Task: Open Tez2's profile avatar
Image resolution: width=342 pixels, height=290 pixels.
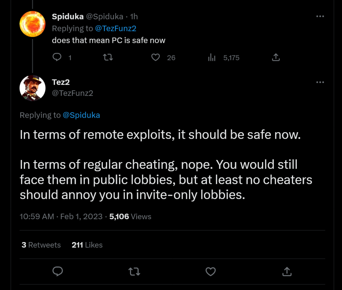Action: pyautogui.click(x=32, y=88)
